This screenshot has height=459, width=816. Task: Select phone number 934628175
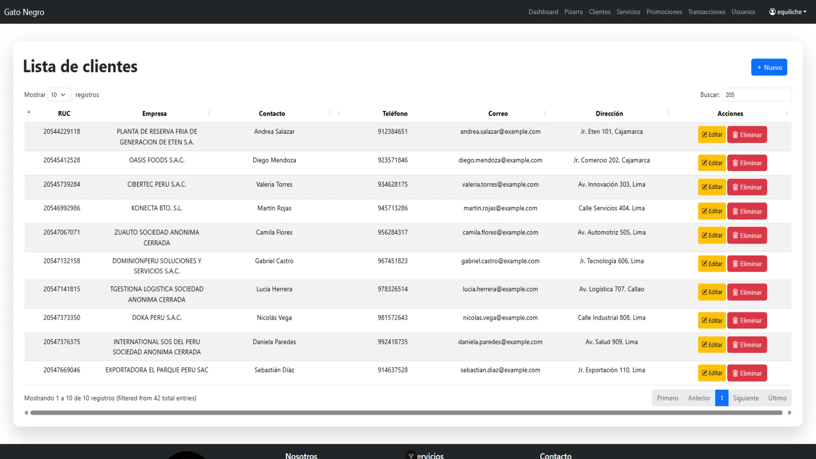pyautogui.click(x=393, y=184)
